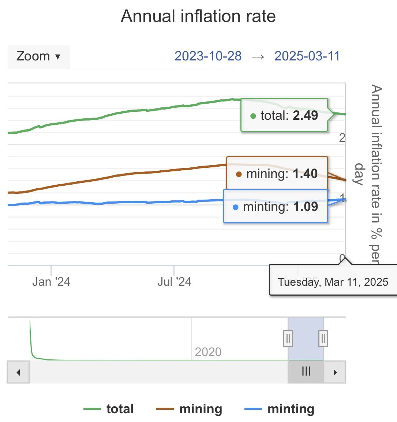Click the brown dot in mining tooltip
Image resolution: width=397 pixels, height=422 pixels.
click(239, 174)
